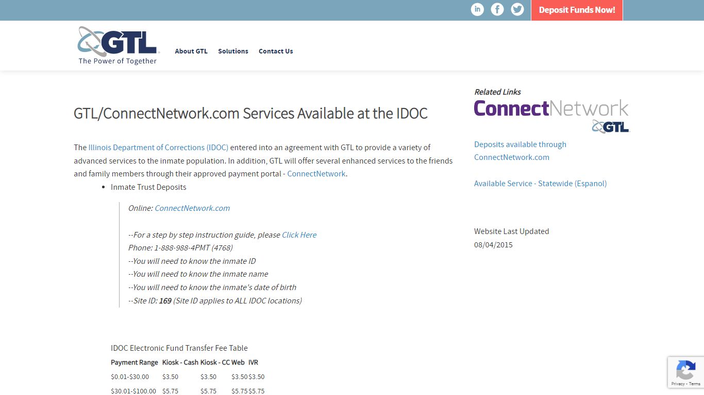The height and width of the screenshot is (395, 704).
Task: Open GTL Facebook page icon
Action: coord(497,9)
